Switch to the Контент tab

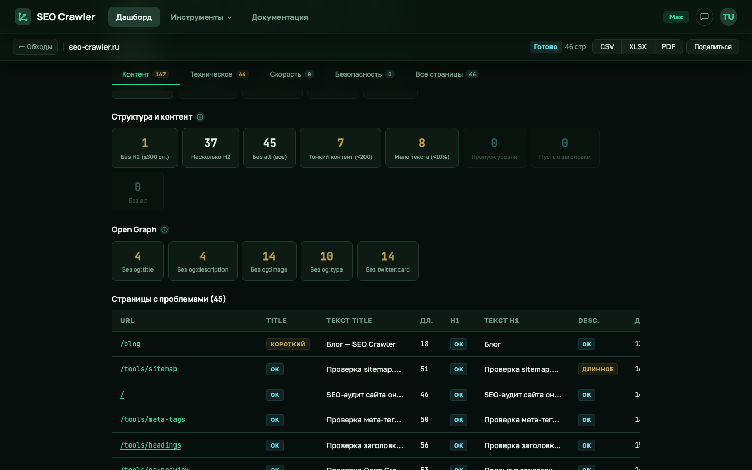[145, 74]
